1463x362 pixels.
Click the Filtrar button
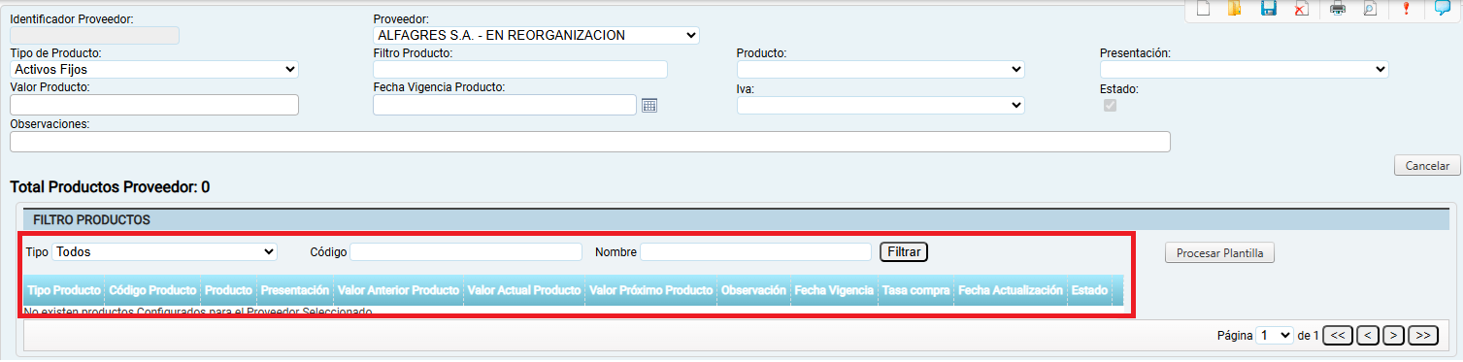tap(904, 251)
